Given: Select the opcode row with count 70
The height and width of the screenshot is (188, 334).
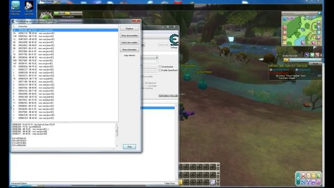Looking at the screenshot, I should pos(65,79).
